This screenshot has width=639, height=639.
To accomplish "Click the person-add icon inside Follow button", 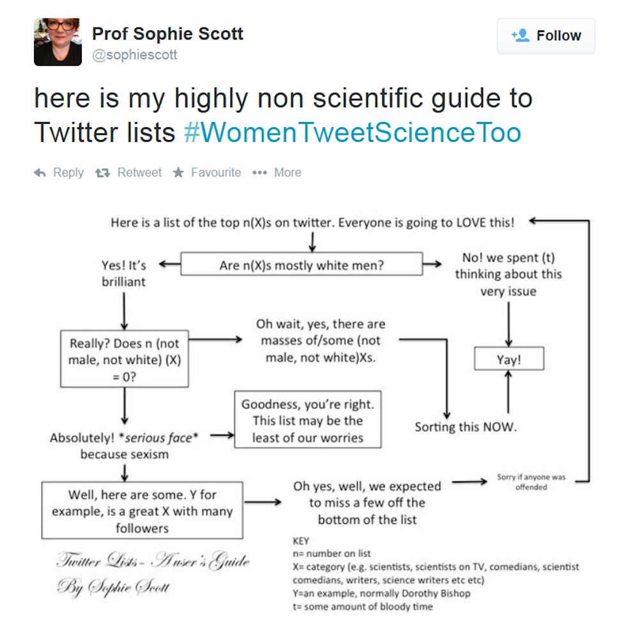I will pos(520,35).
